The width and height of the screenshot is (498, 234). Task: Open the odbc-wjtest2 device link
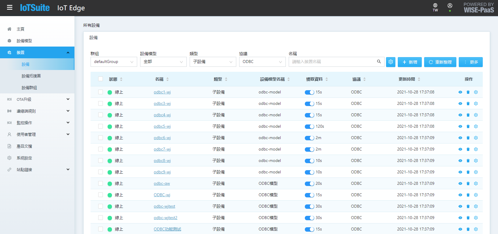point(166,218)
